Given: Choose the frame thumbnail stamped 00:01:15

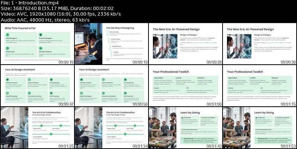Looking at the screenshot, I should [x=259, y=86].
